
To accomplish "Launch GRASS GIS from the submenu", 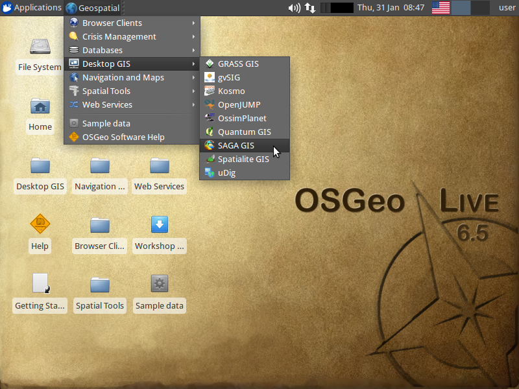I will [245, 64].
